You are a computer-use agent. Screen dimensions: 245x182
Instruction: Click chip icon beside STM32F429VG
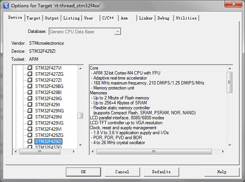pyautogui.click(x=30, y=123)
